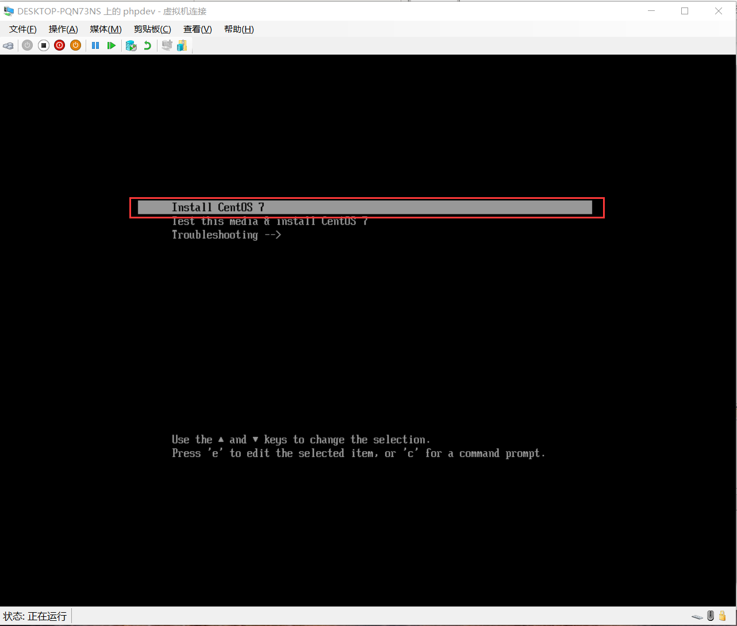Open the 剪贴板(C) menu

tap(152, 29)
